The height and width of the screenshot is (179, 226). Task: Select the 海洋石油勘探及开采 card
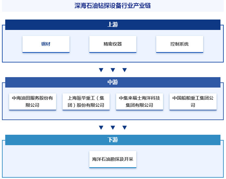click(x=113, y=159)
